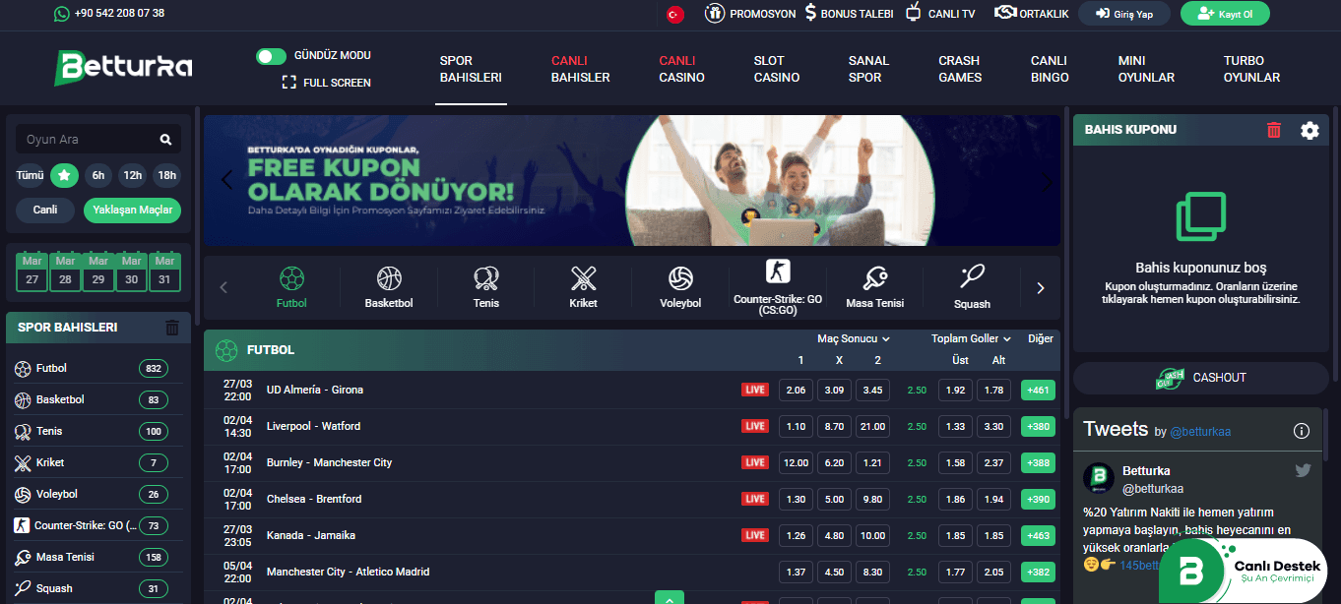The width and height of the screenshot is (1341, 604).
Task: Select draw odds 6.20 Burnley - Manchester City
Action: (834, 463)
